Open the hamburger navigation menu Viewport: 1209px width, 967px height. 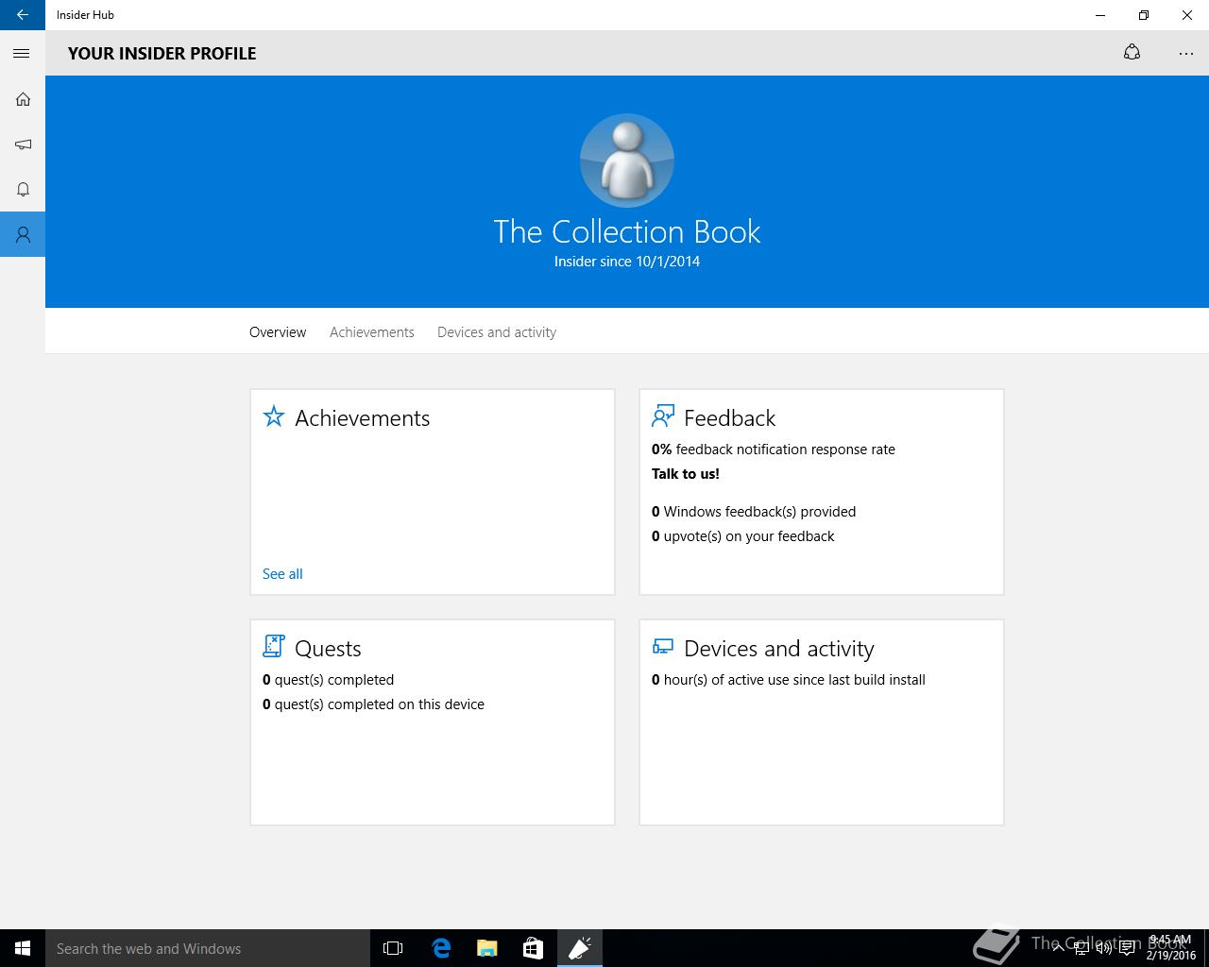22,54
